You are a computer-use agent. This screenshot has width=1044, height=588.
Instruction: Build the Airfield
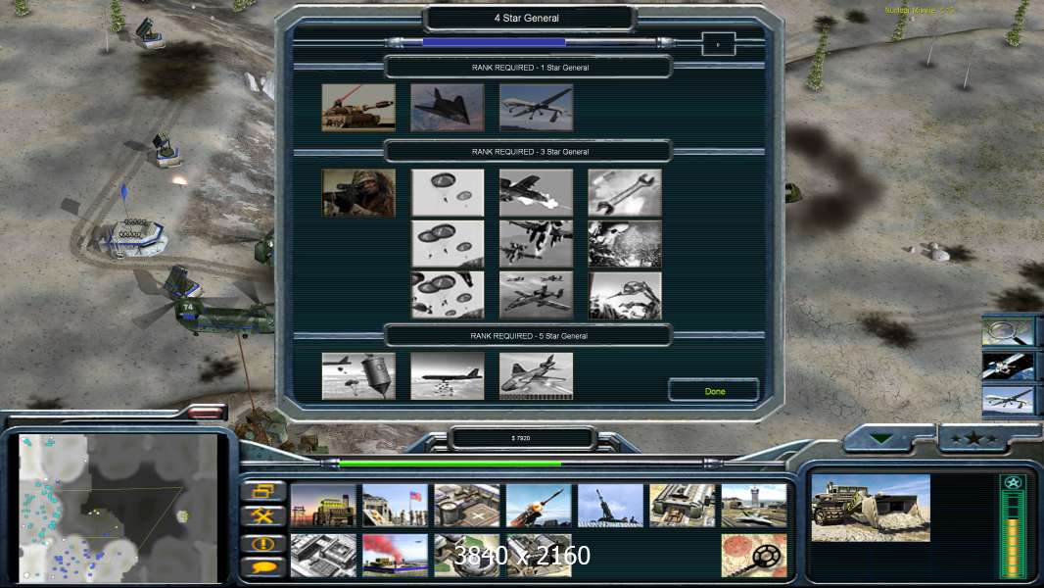tap(754, 506)
